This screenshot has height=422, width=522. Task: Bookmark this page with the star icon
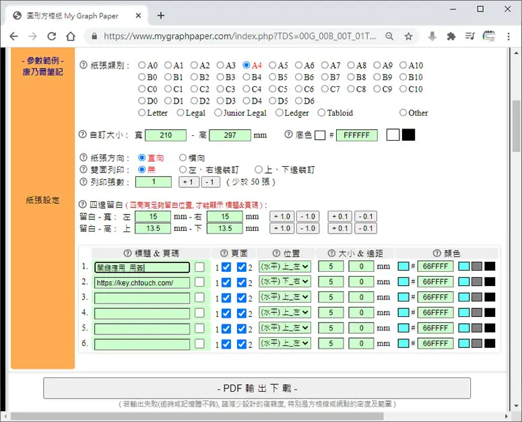pos(408,36)
